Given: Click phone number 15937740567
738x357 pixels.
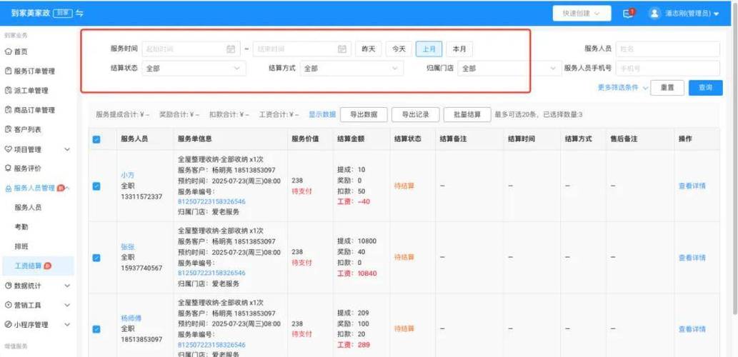Looking at the screenshot, I should tap(141, 268).
